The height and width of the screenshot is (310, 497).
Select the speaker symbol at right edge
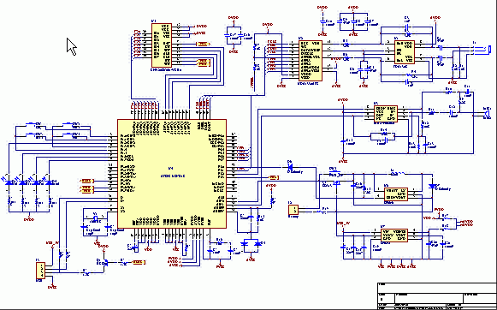[x=487, y=113]
